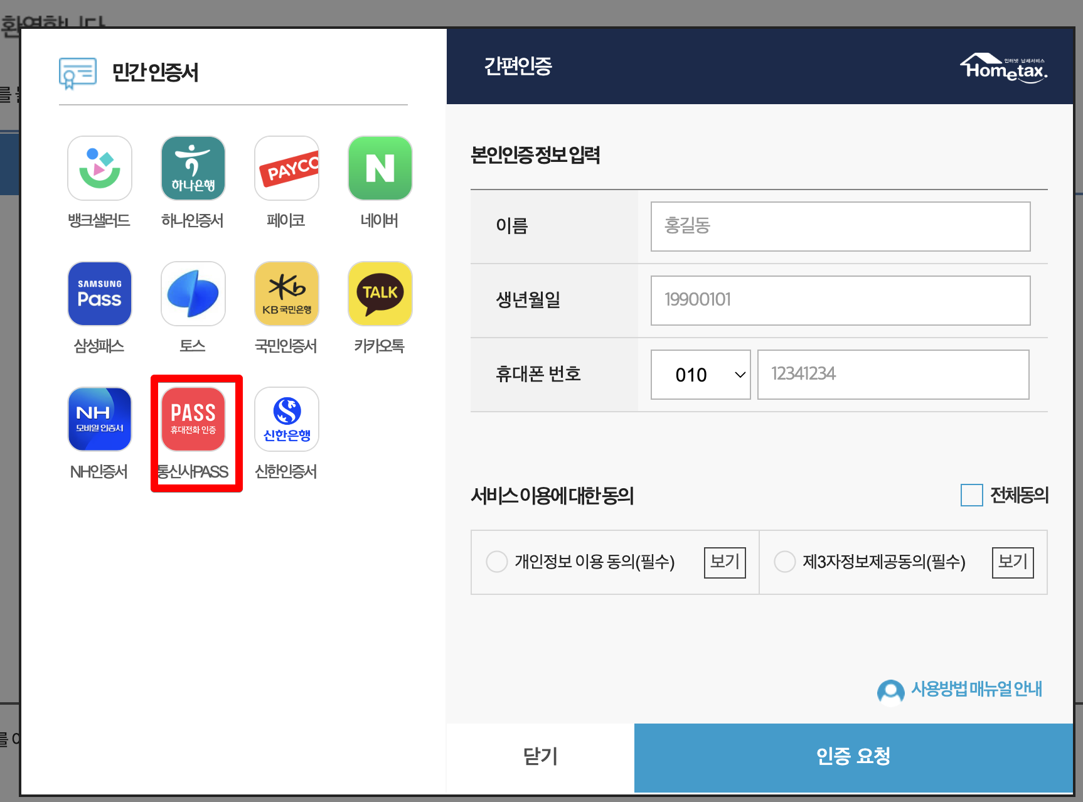
Task: Click the 네이버 text label
Action: click(380, 221)
